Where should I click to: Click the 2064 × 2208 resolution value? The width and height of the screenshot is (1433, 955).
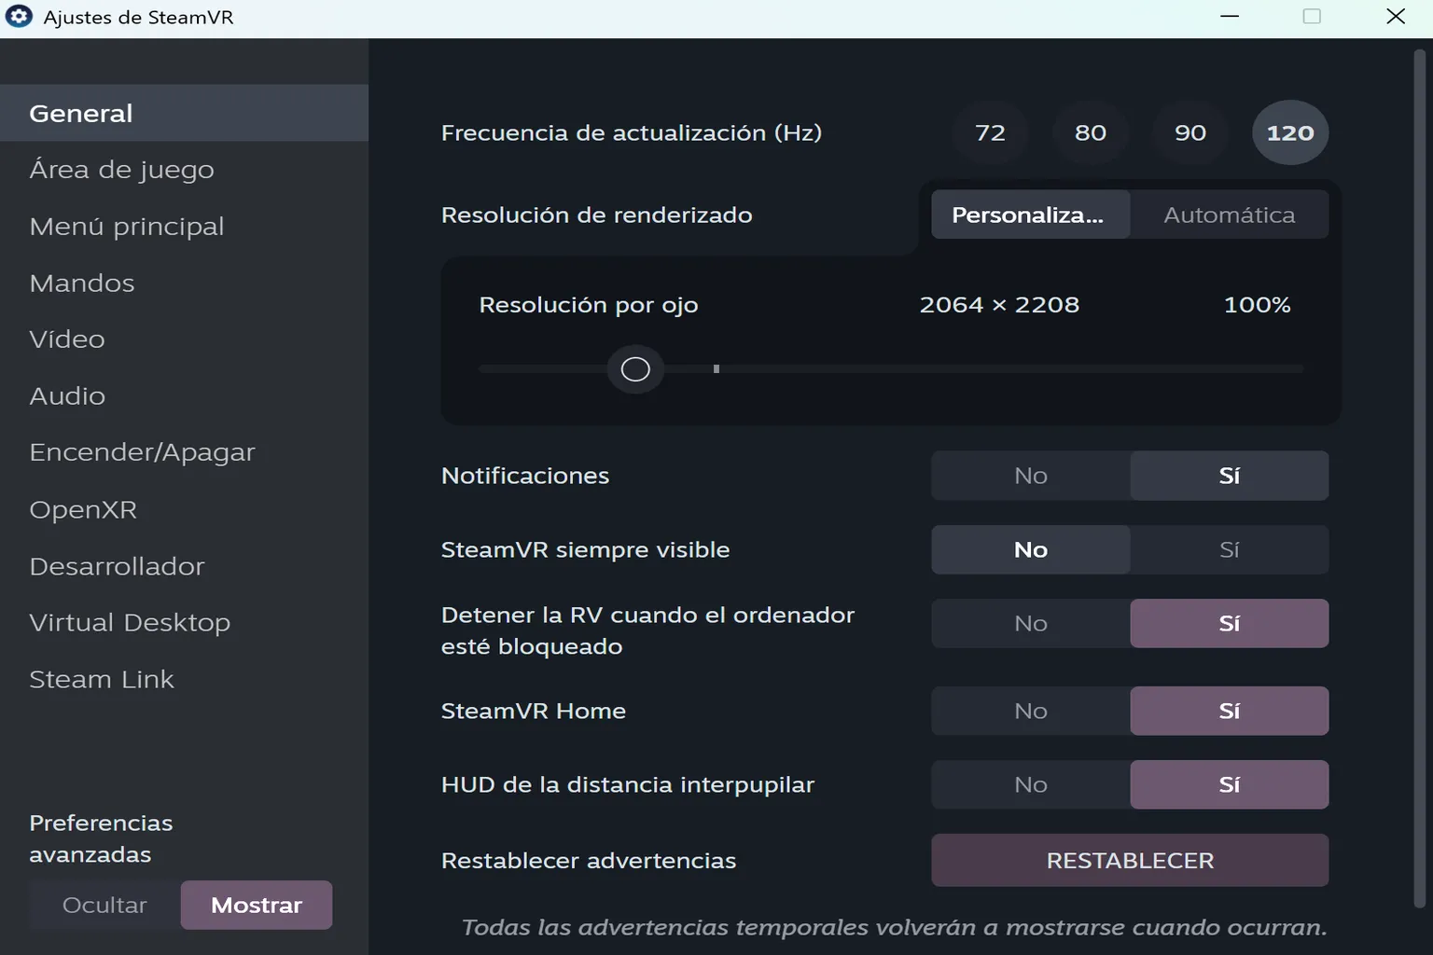click(x=999, y=305)
